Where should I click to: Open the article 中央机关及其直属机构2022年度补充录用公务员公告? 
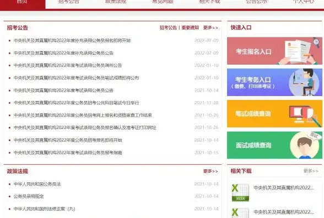click(x=63, y=53)
